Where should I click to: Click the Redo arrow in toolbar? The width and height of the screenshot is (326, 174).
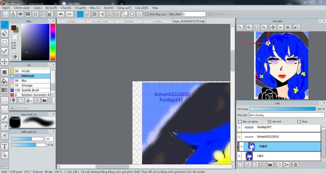coord(70,14)
